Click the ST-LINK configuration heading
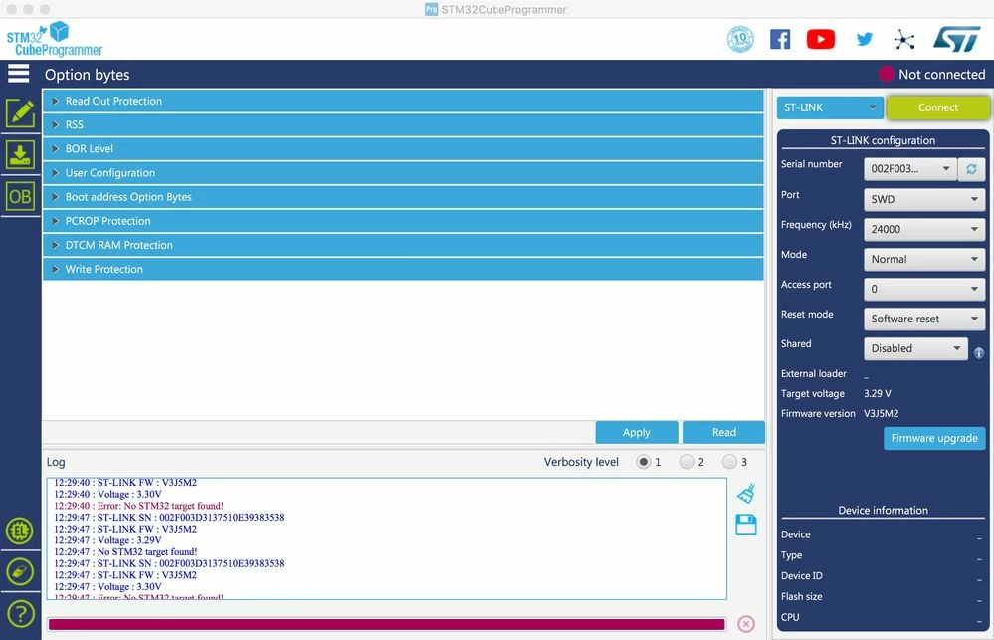This screenshot has height=640, width=994. (x=883, y=140)
